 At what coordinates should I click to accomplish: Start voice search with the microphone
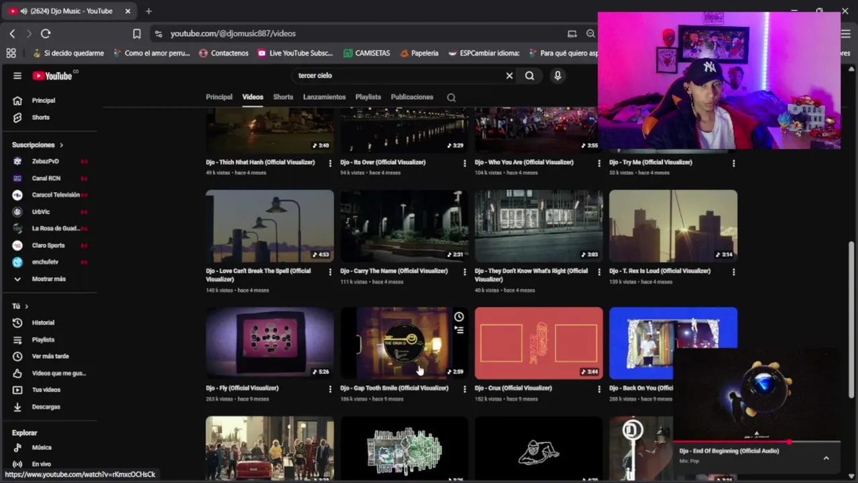(557, 76)
